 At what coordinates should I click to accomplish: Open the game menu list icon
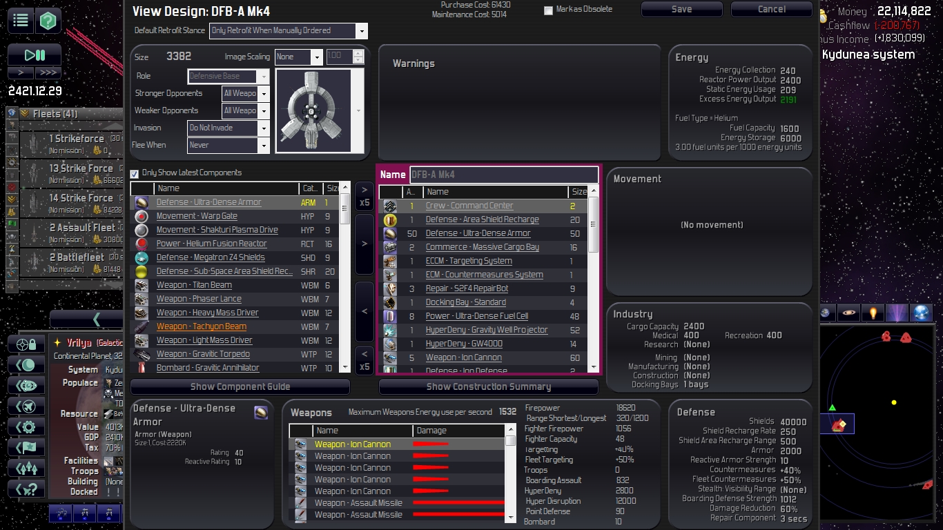21,20
